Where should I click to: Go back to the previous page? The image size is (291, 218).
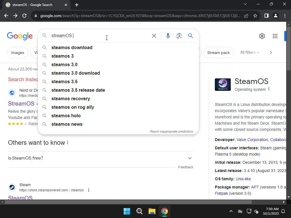6,16
